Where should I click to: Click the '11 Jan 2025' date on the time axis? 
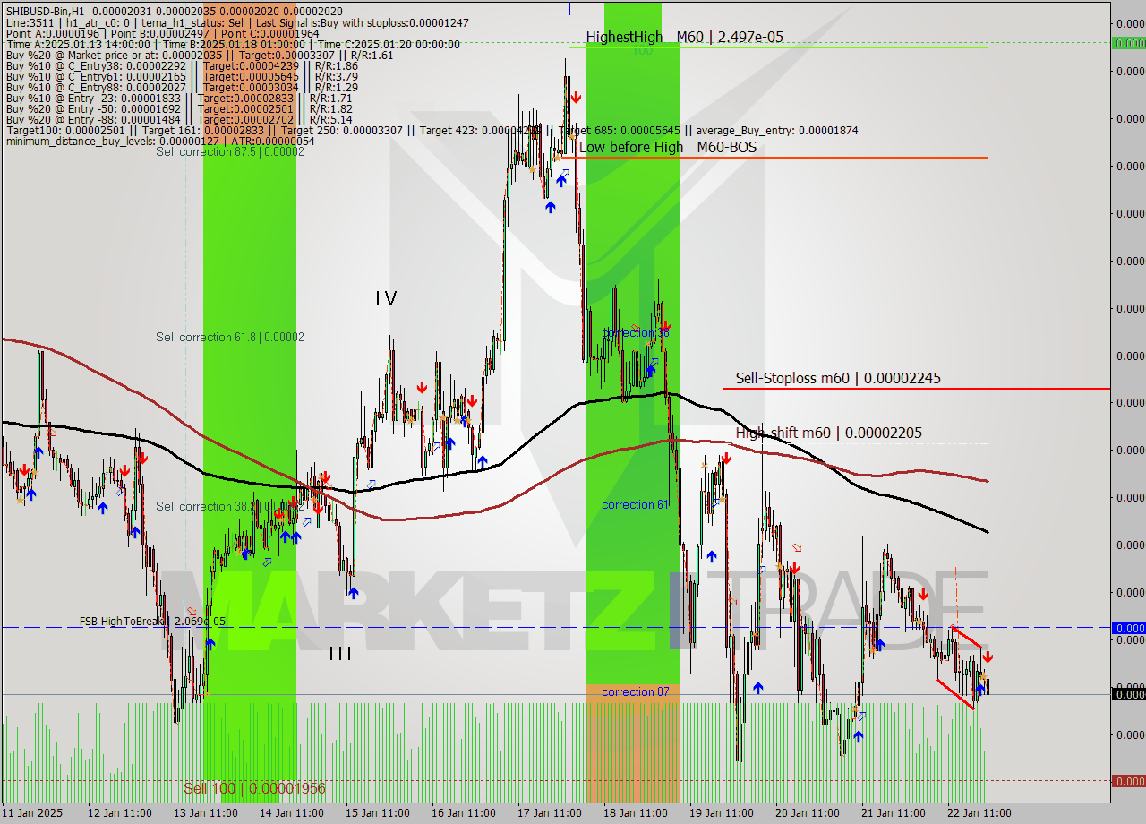32,813
